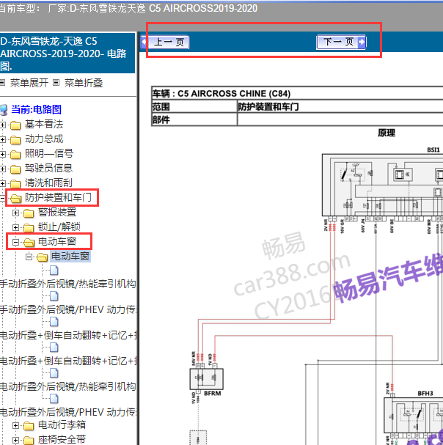This screenshot has width=443, height=445.
Task: Click the 锁止/解锁 folder icon
Action: 29,228
